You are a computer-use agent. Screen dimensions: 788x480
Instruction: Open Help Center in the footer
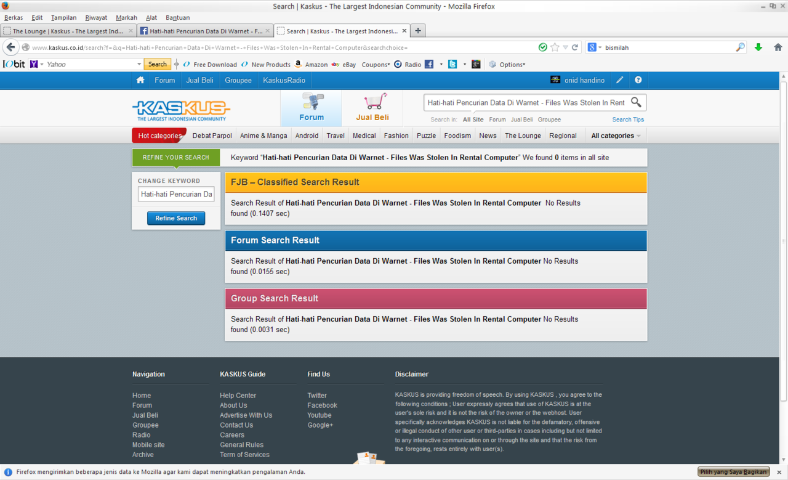(x=238, y=396)
